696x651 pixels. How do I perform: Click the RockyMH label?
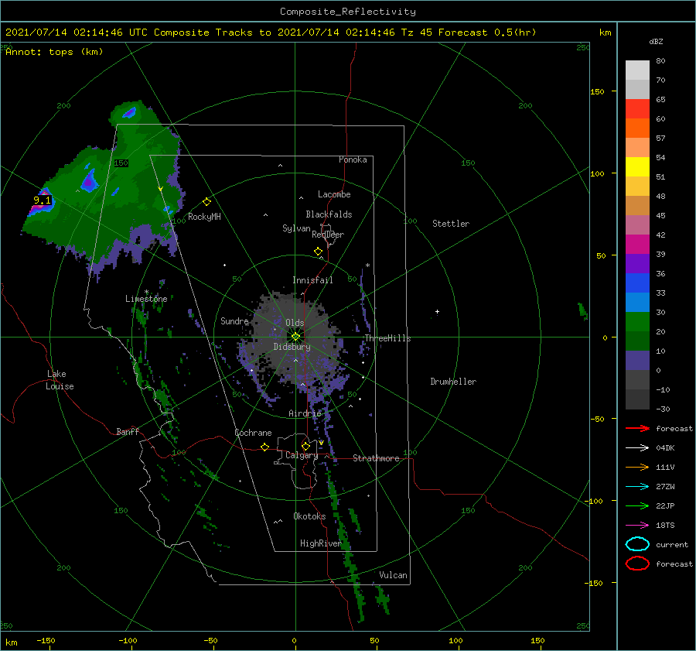204,217
